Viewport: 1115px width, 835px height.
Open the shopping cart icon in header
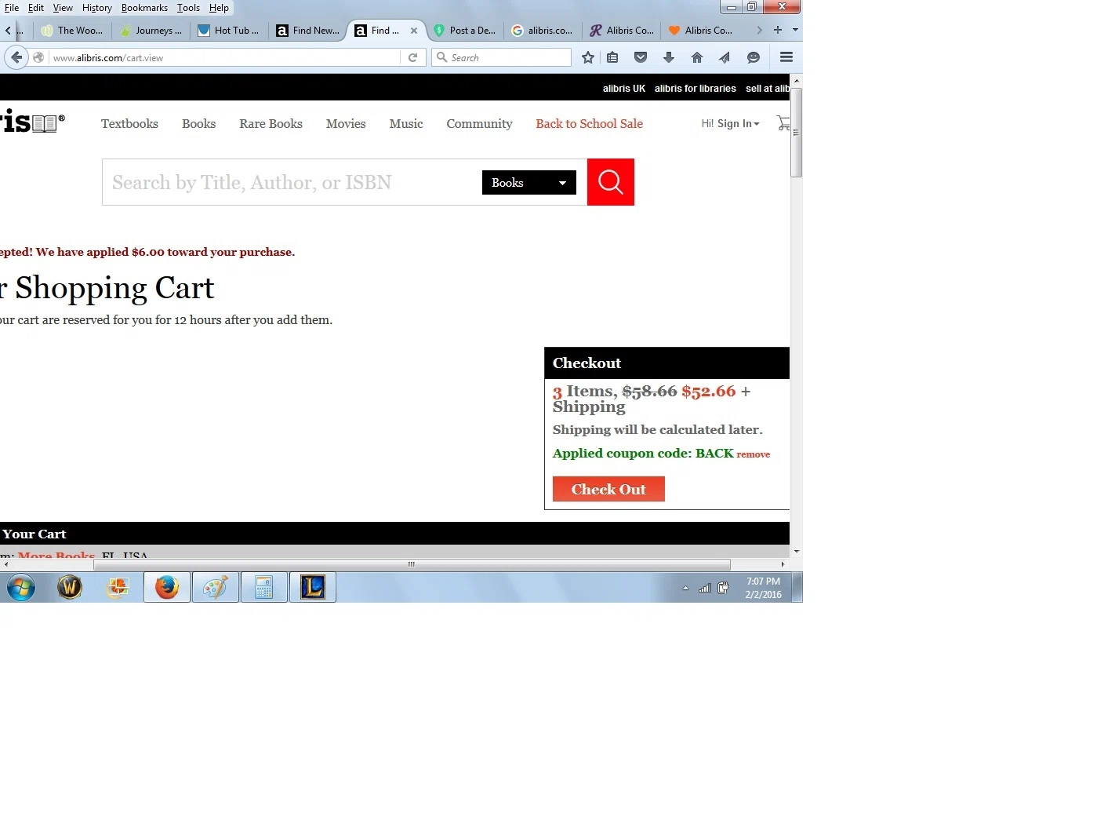[783, 123]
